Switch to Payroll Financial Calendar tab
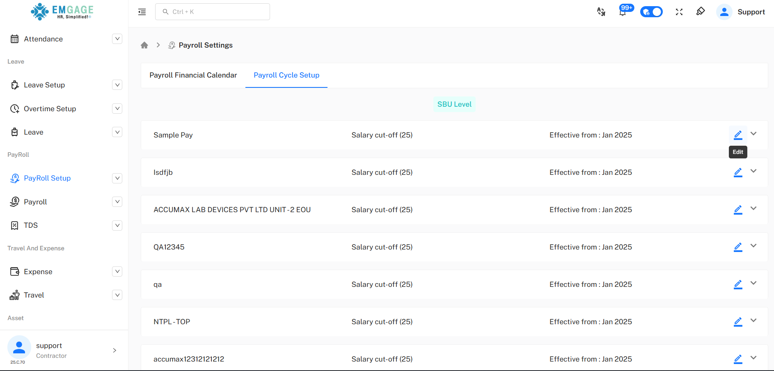 tap(193, 75)
